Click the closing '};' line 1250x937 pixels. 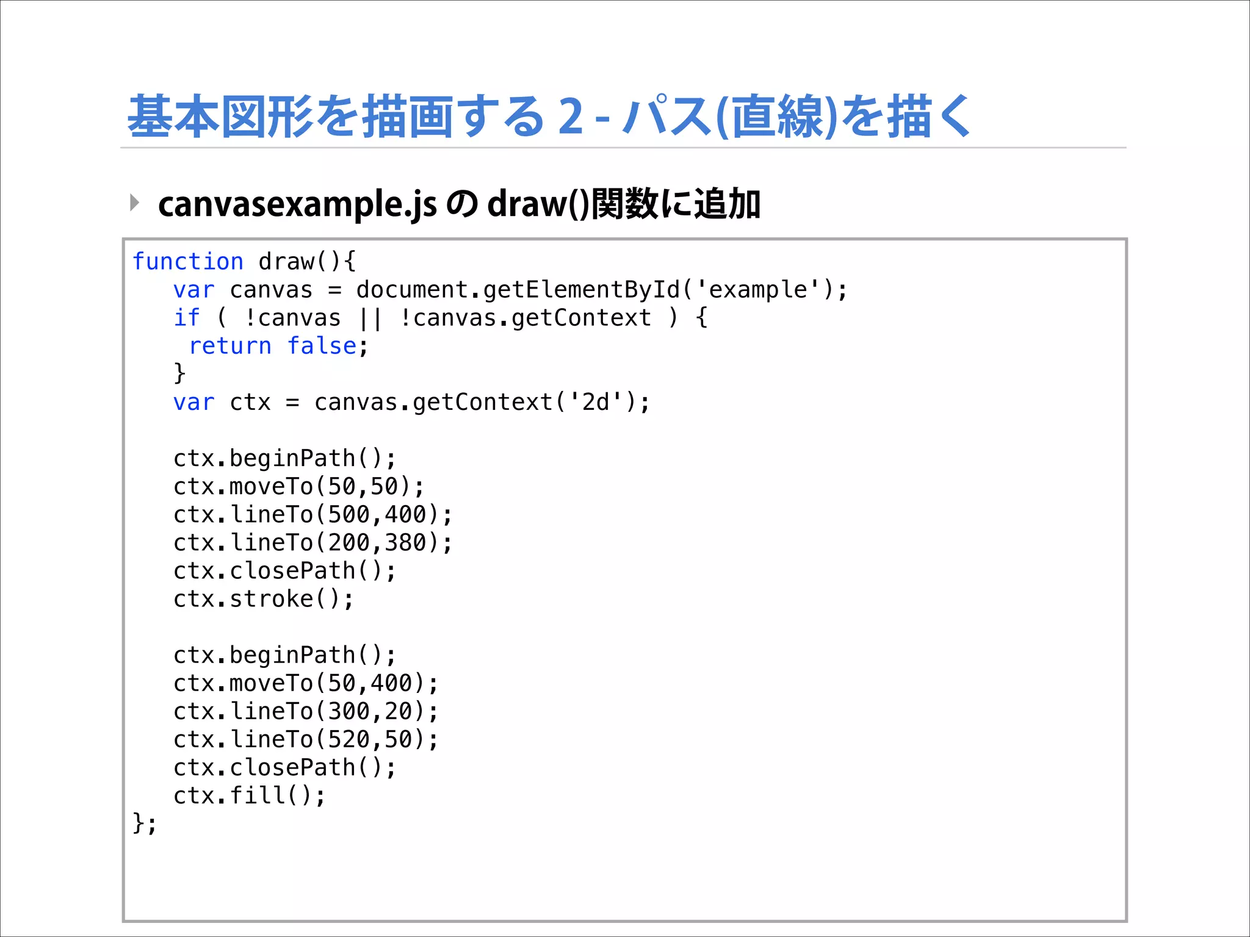pos(145,824)
